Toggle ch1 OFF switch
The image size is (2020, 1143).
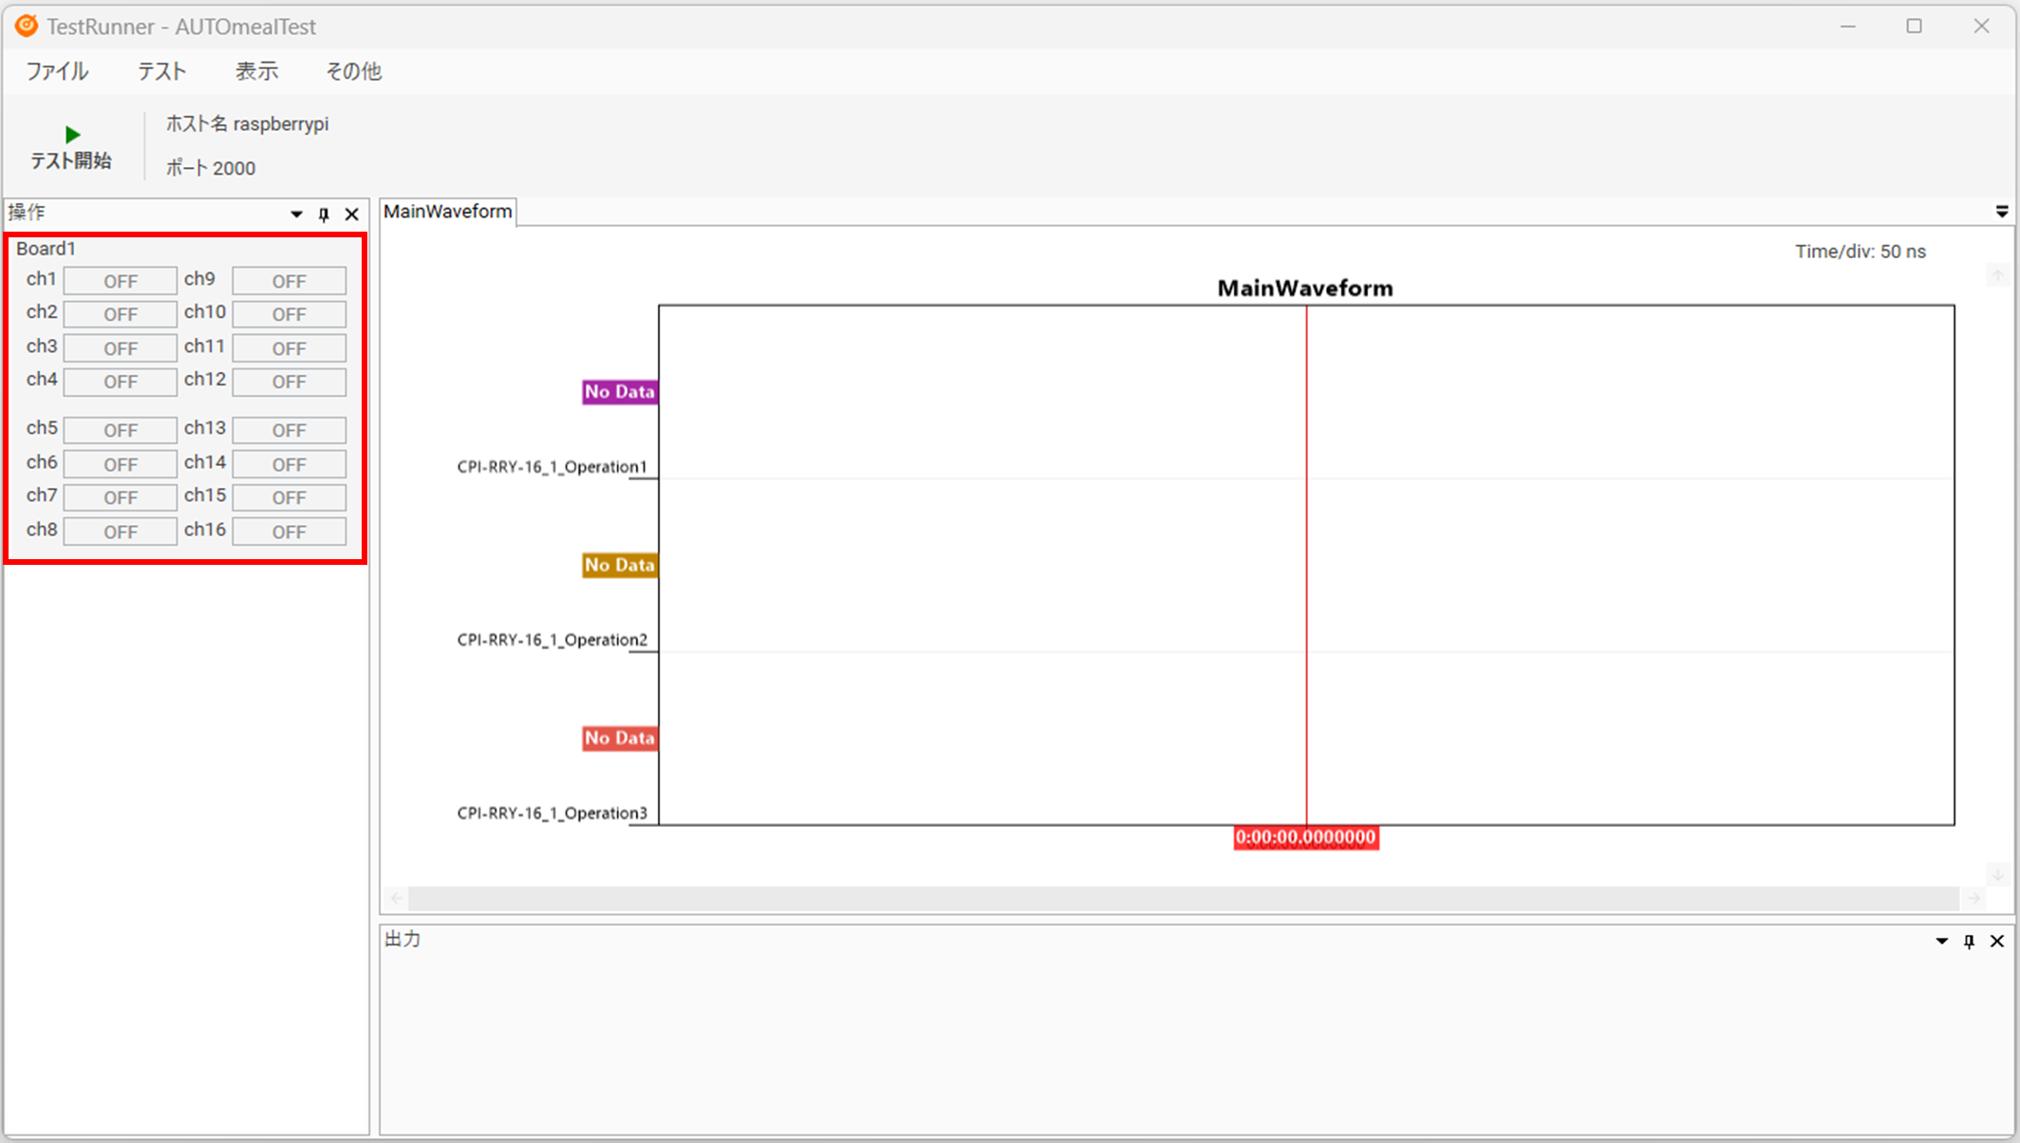pos(121,281)
